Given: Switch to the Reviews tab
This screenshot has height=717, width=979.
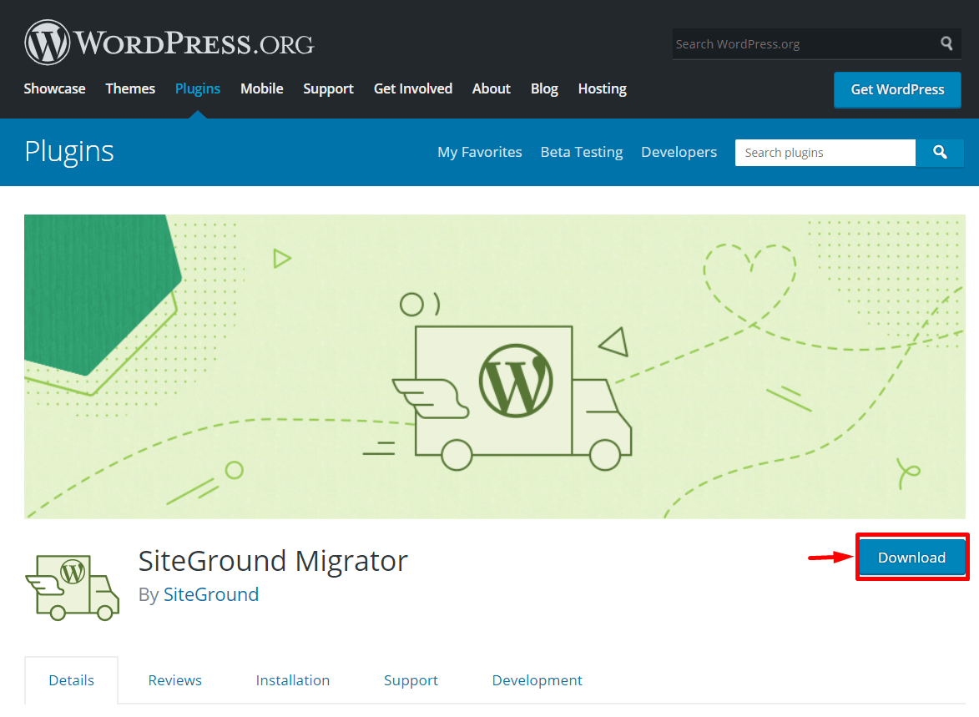Looking at the screenshot, I should pyautogui.click(x=174, y=680).
